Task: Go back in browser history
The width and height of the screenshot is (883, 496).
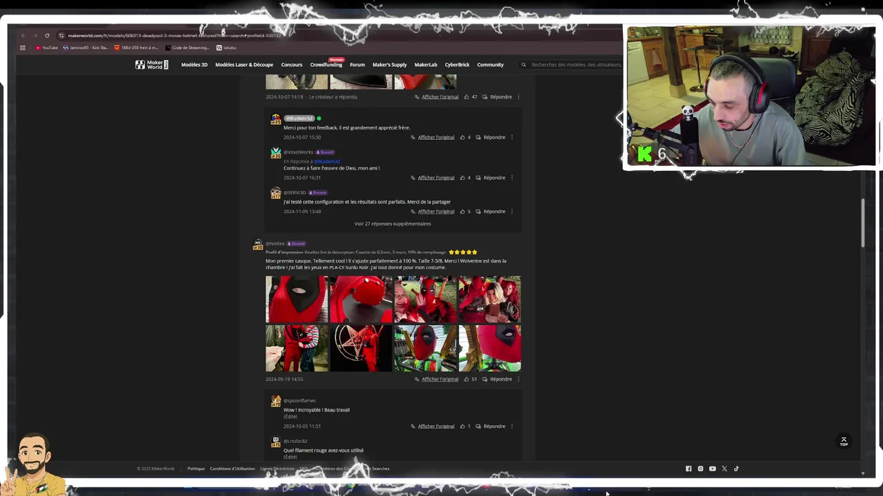Action: point(23,35)
